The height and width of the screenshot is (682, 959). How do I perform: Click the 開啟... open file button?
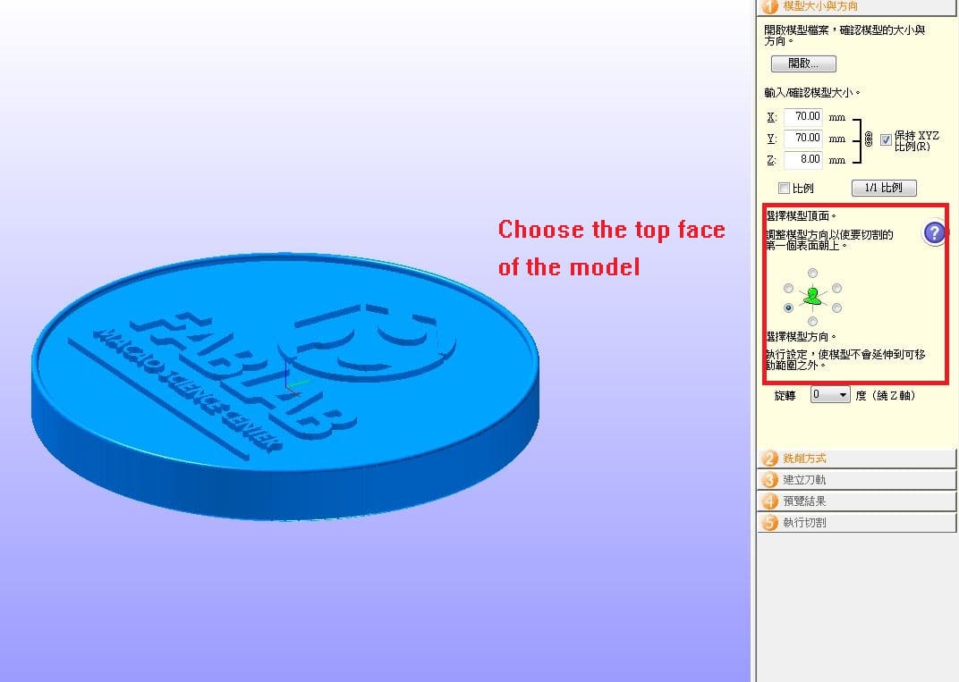click(x=803, y=63)
